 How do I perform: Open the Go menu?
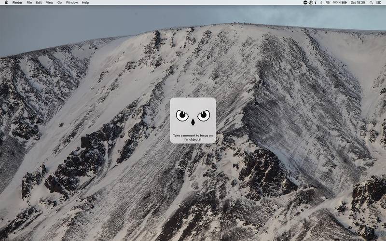(59, 2)
